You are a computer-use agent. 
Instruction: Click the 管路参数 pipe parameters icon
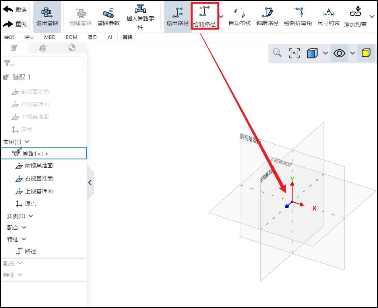click(x=108, y=16)
